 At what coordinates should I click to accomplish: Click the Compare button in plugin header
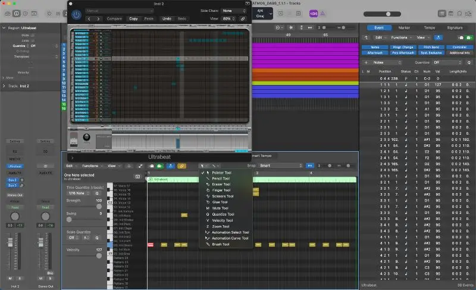(114, 19)
